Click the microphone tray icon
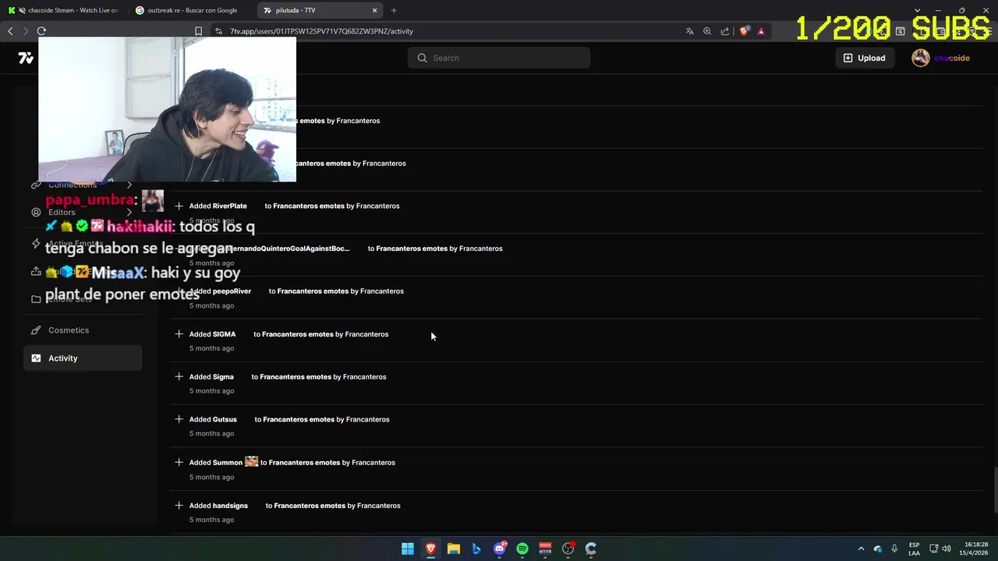 click(x=894, y=549)
